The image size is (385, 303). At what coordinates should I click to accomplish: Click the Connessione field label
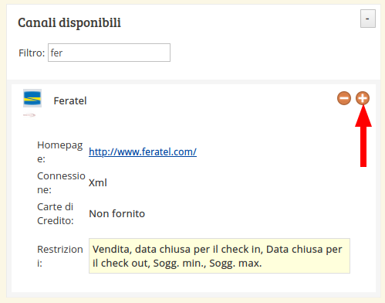(x=61, y=182)
